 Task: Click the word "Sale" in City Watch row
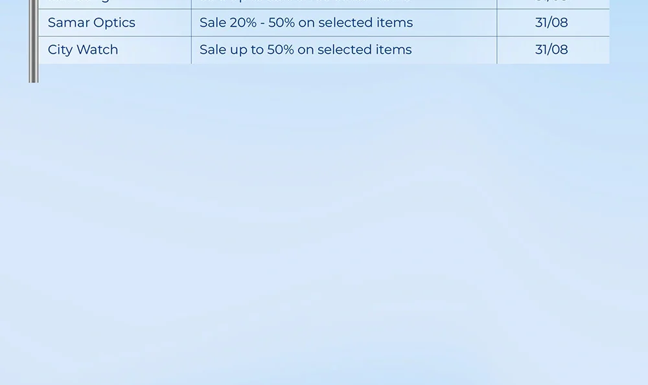pos(213,50)
